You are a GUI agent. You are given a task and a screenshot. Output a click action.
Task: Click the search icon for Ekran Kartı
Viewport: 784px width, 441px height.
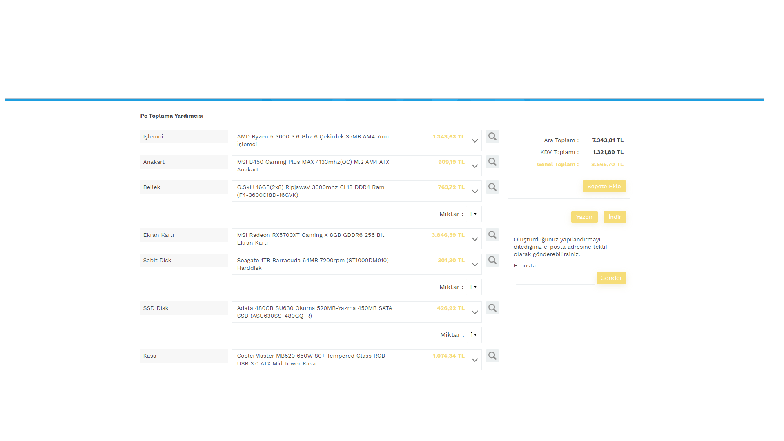[492, 235]
